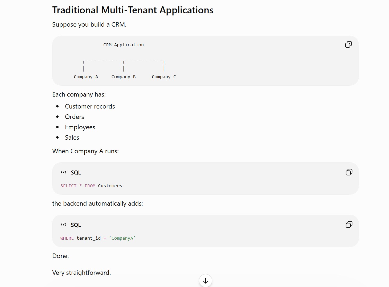Click code icon beside SELECT SQL label
Image resolution: width=389 pixels, height=287 pixels.
pos(64,172)
